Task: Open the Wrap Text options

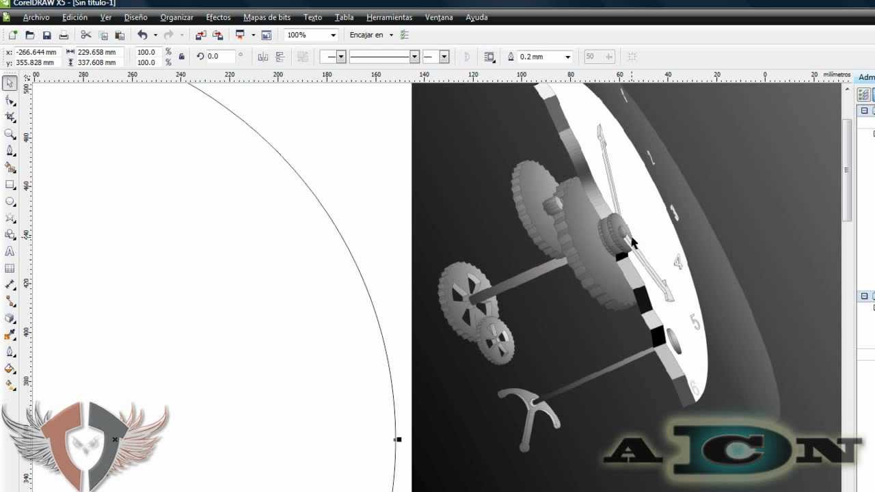Action: (x=489, y=57)
